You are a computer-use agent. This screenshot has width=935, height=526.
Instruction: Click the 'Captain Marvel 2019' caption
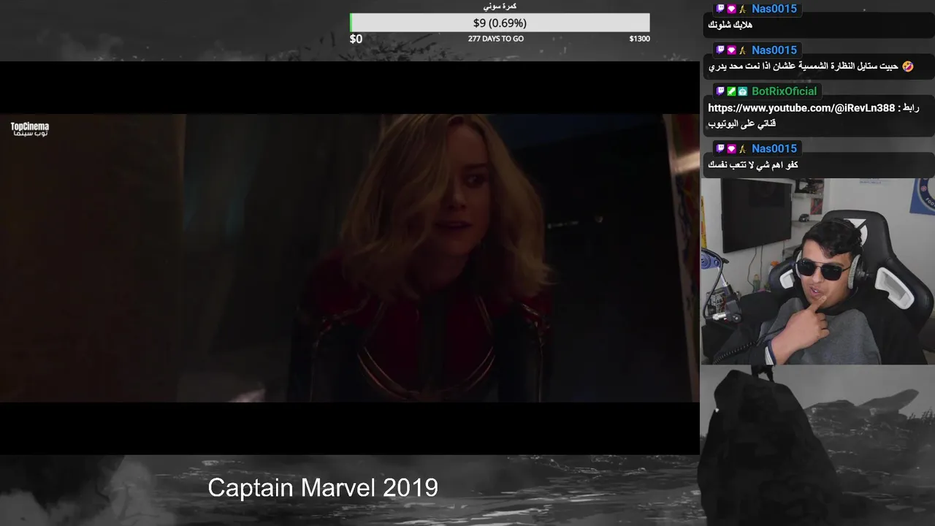click(x=323, y=487)
